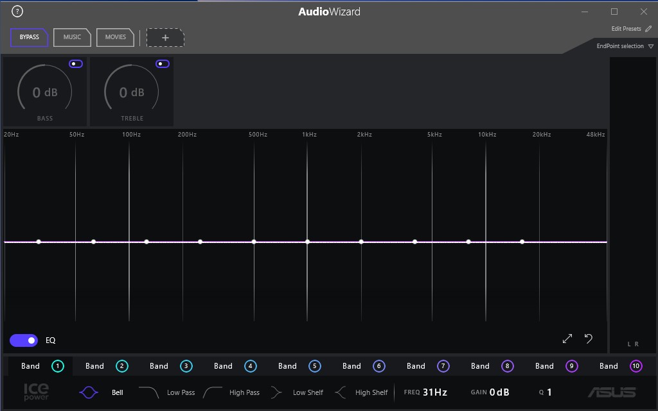Choose the Low Pass filter icon
The width and height of the screenshot is (658, 411).
coord(148,392)
